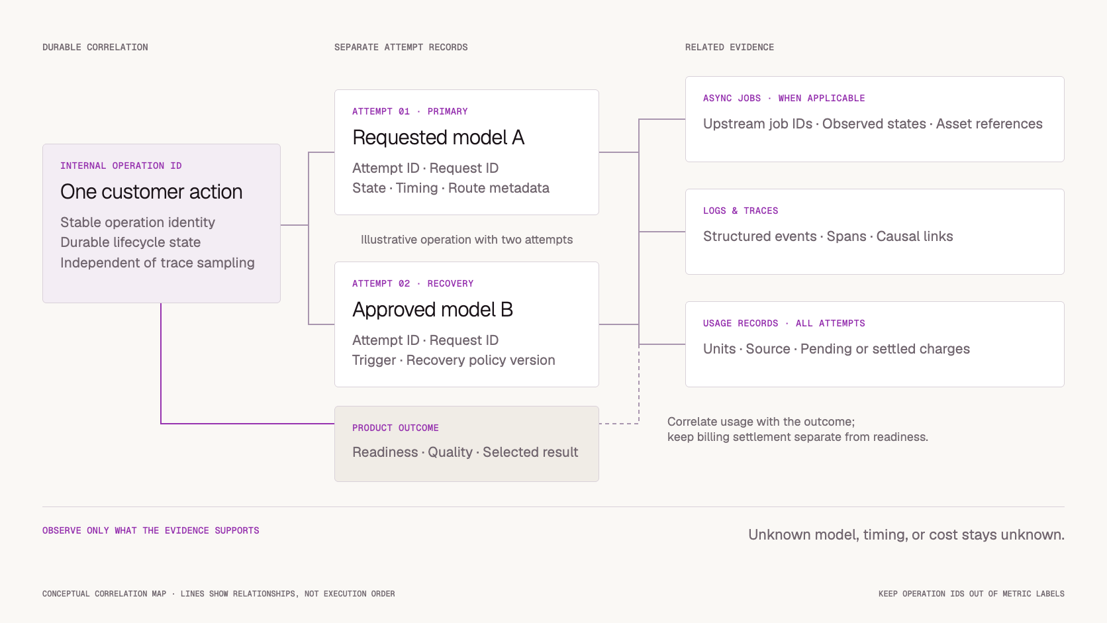The width and height of the screenshot is (1107, 623).
Task: Select 'Independent of trace sampling' text
Action: 158,263
